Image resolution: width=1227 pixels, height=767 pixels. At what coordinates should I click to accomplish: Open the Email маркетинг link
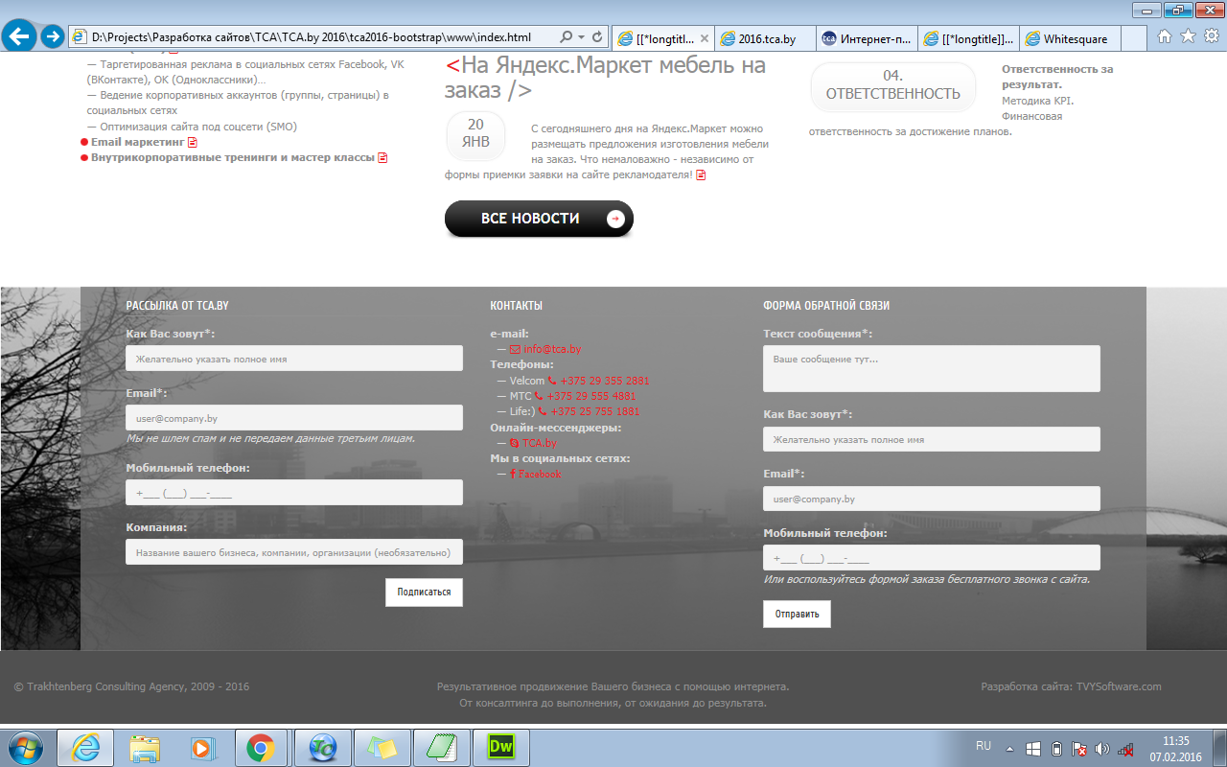point(138,142)
